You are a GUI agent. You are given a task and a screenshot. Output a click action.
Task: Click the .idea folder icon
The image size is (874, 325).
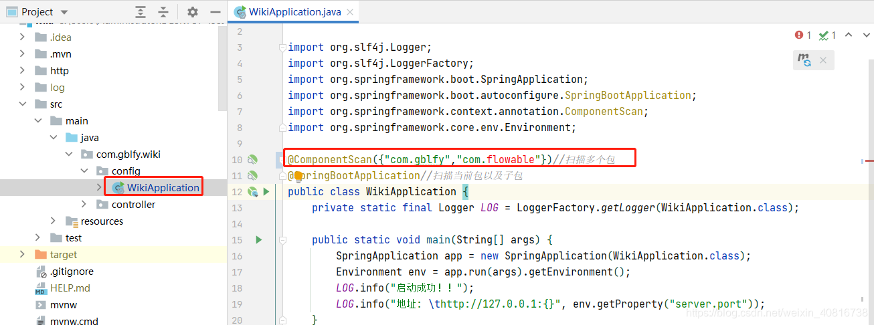click(40, 37)
